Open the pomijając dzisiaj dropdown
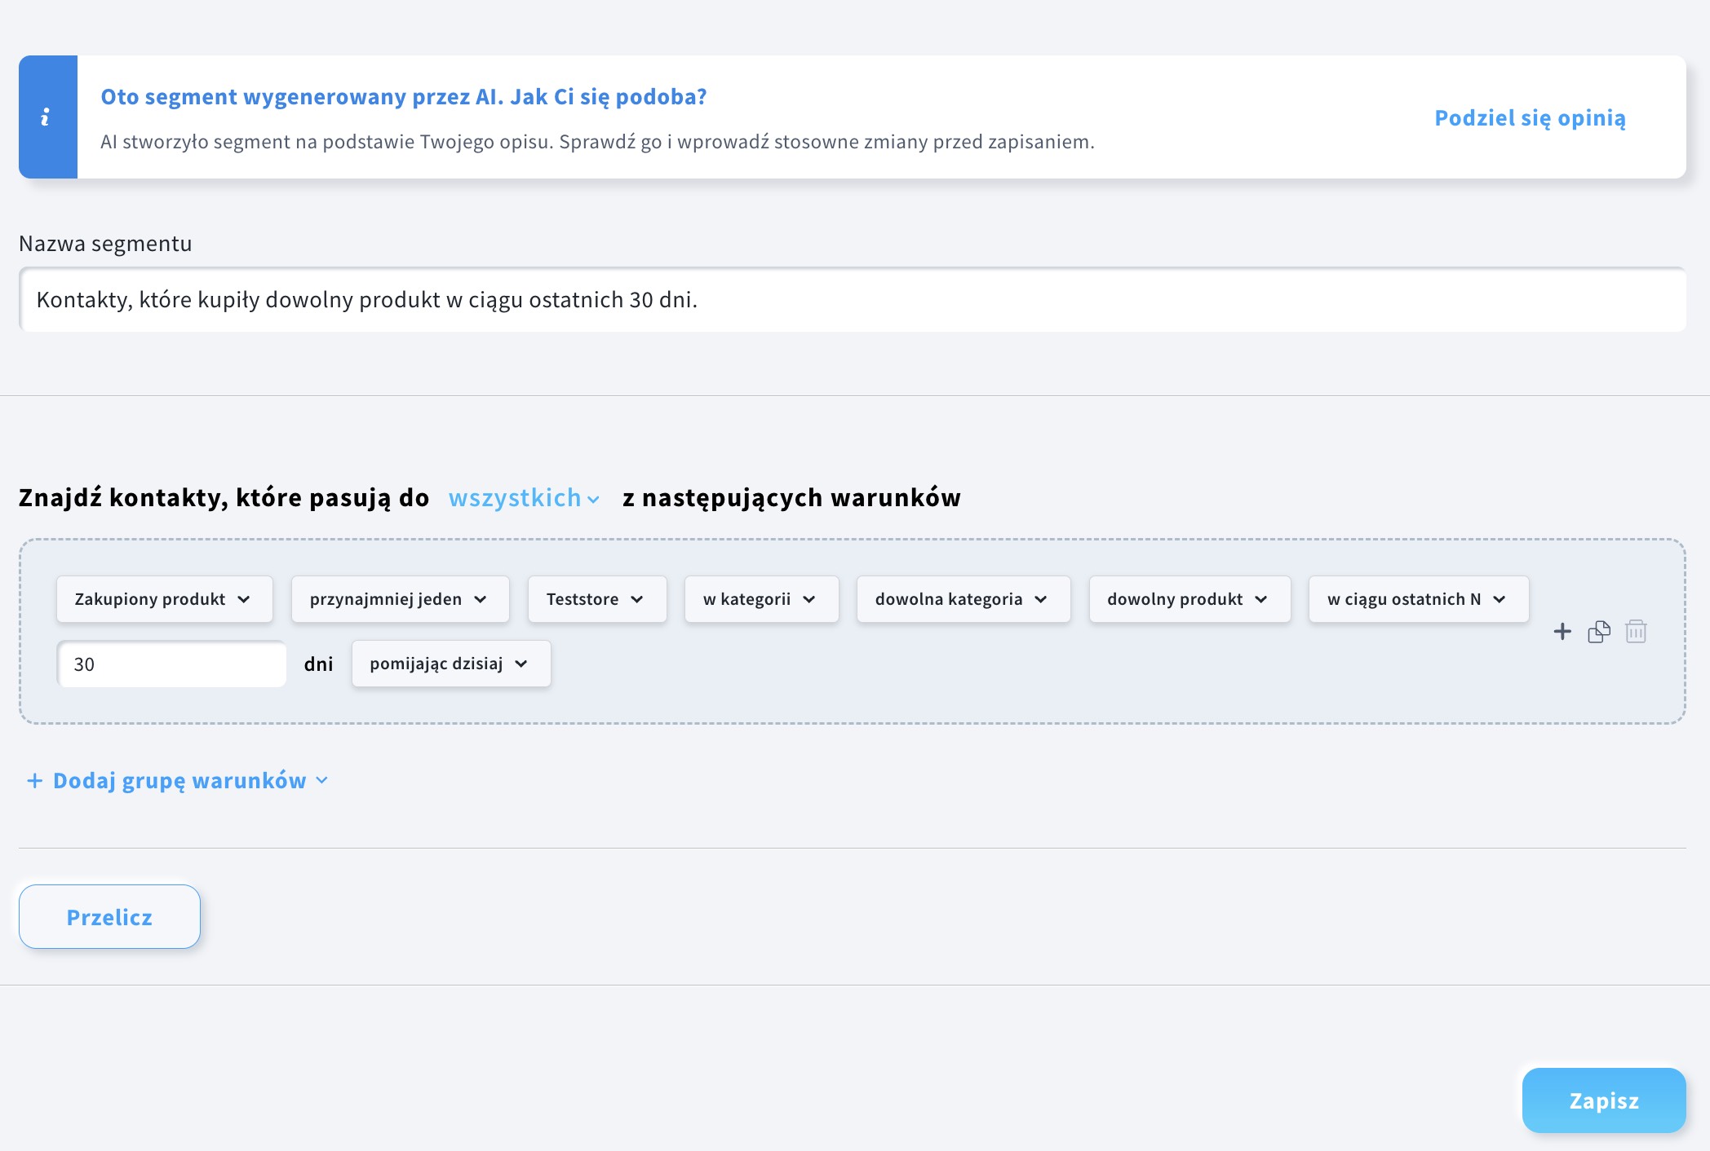The height and width of the screenshot is (1151, 1710). pos(450,664)
